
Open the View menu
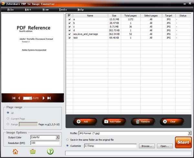click(x=46, y=9)
